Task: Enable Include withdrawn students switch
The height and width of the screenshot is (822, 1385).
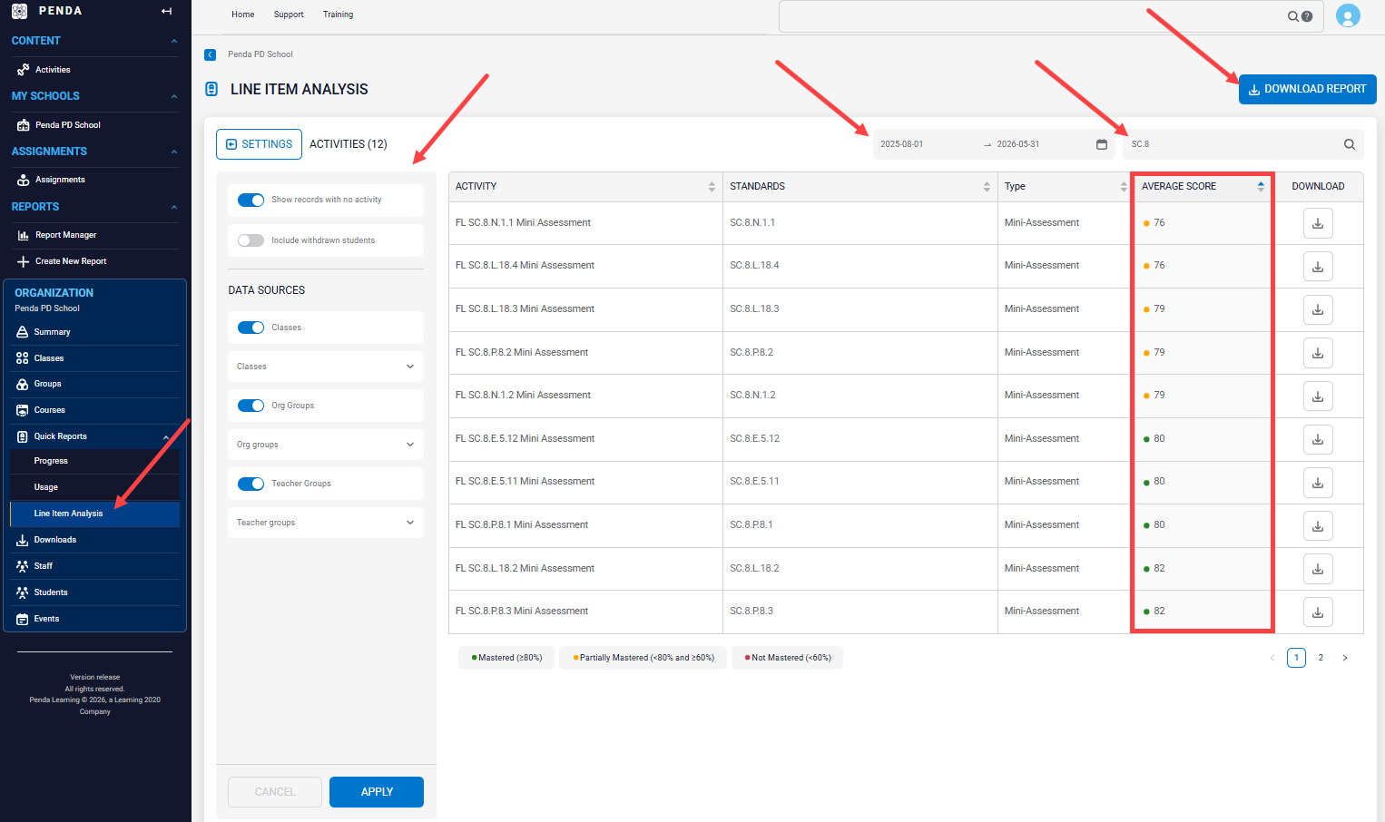Action: [250, 240]
